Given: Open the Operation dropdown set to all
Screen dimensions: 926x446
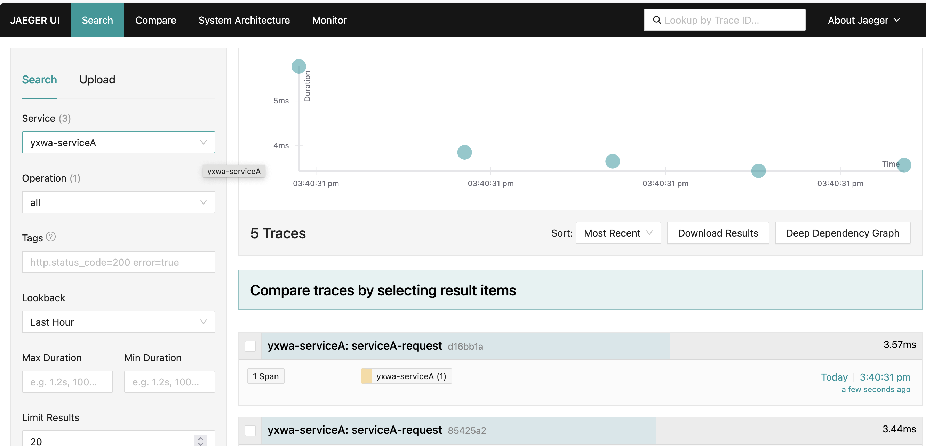Looking at the screenshot, I should [x=118, y=202].
